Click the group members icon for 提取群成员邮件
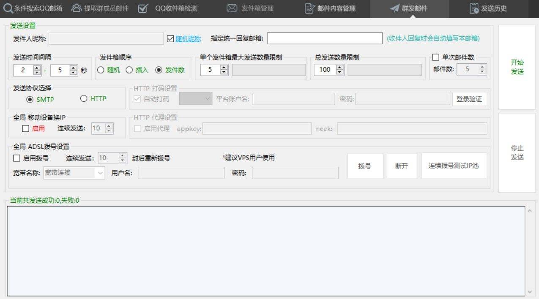The width and height of the screenshot is (539, 299). [x=77, y=8]
